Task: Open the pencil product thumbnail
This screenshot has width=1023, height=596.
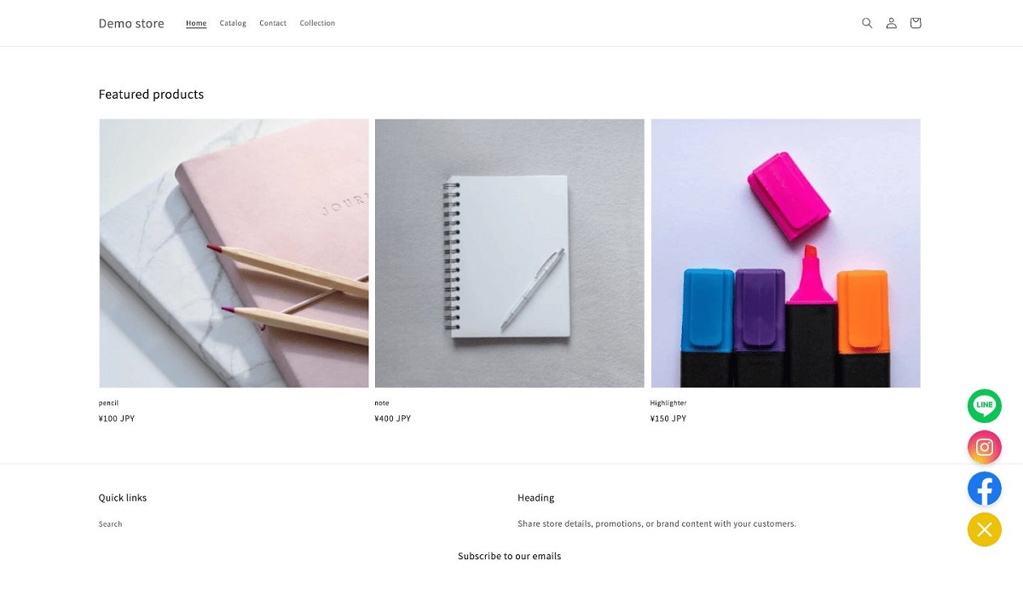Action: tap(234, 253)
